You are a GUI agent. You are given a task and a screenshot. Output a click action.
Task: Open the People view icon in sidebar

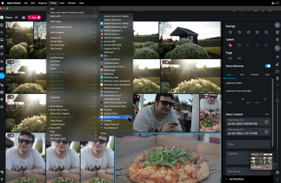tap(2, 61)
